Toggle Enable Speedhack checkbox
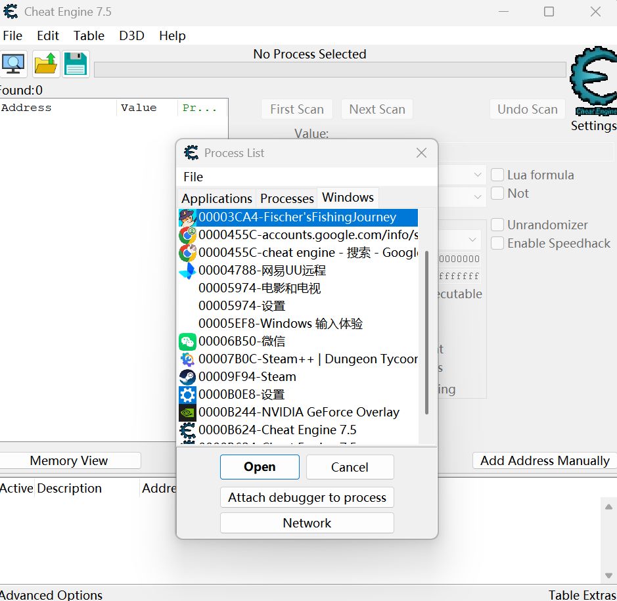Viewport: 617px width, 601px height. click(497, 243)
